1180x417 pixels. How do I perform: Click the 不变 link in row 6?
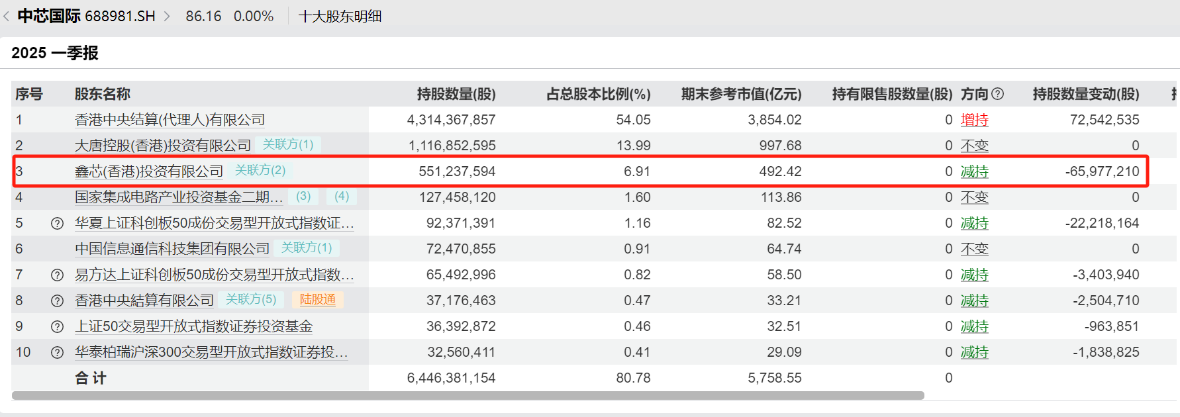point(975,249)
